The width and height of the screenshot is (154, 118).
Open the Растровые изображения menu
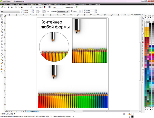coord(54,4)
